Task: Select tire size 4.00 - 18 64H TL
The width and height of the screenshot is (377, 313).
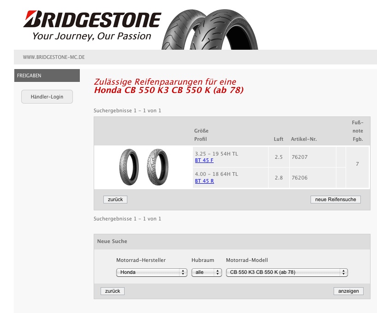Action: point(216,174)
